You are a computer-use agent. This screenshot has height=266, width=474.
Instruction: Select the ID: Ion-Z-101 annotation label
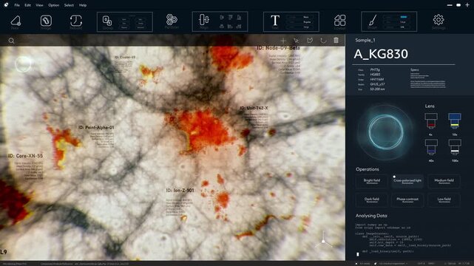coord(180,190)
